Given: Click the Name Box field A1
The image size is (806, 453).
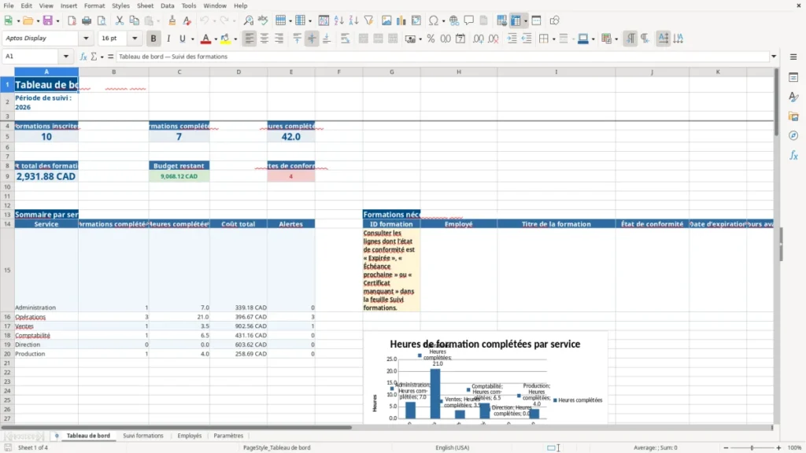Looking at the screenshot, I should click(31, 57).
